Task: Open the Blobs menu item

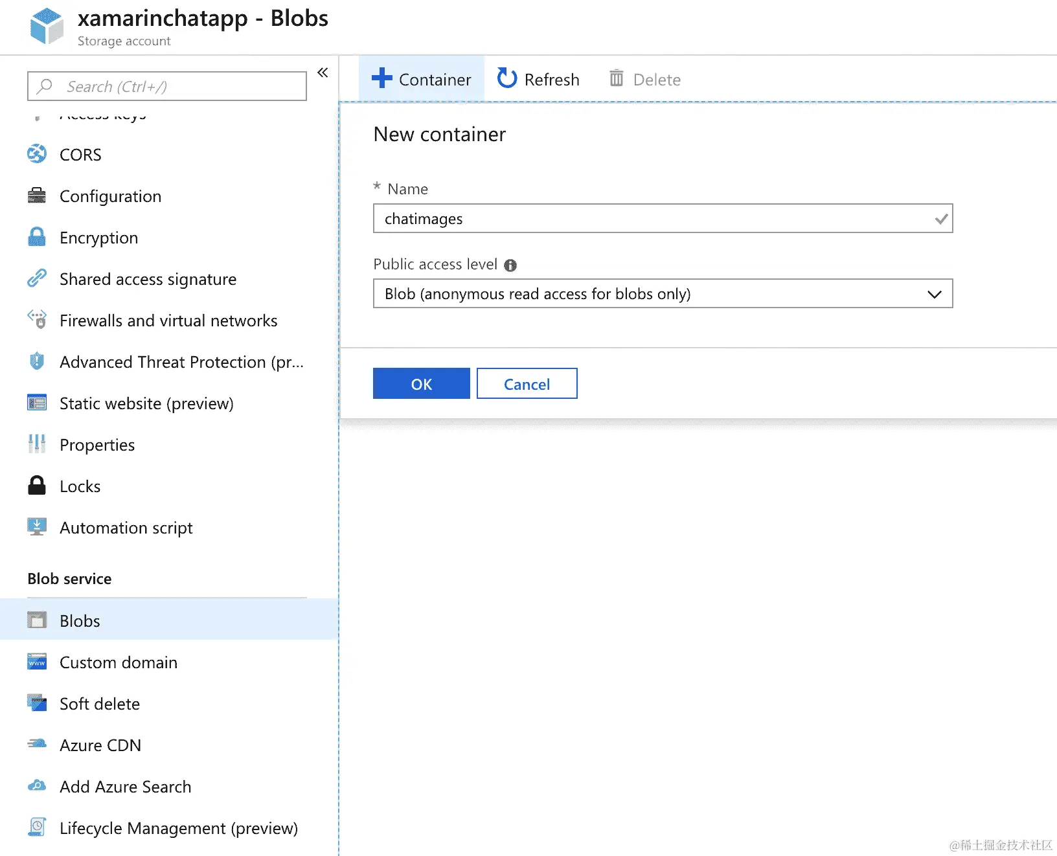Action: (x=80, y=620)
